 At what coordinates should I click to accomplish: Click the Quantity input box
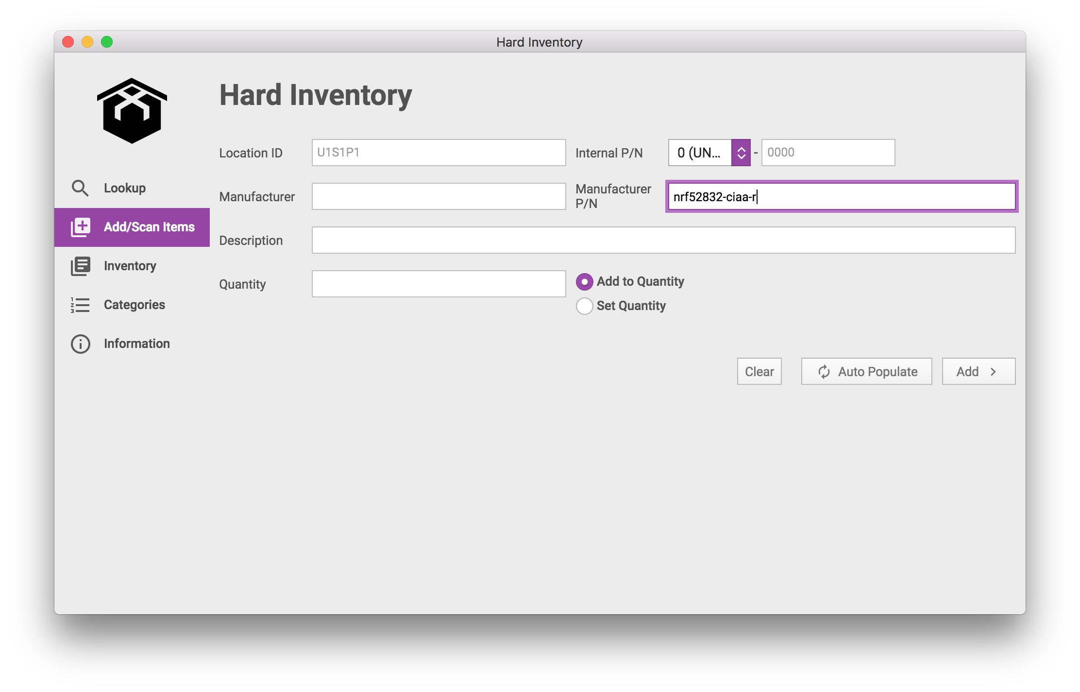coord(439,284)
